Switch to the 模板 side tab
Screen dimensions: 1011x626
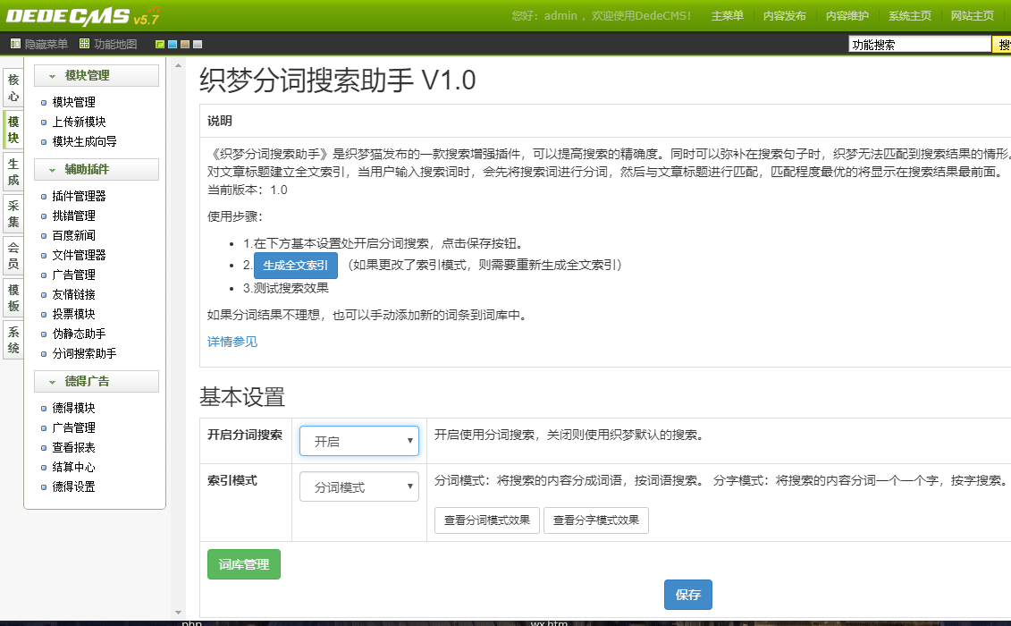point(13,298)
